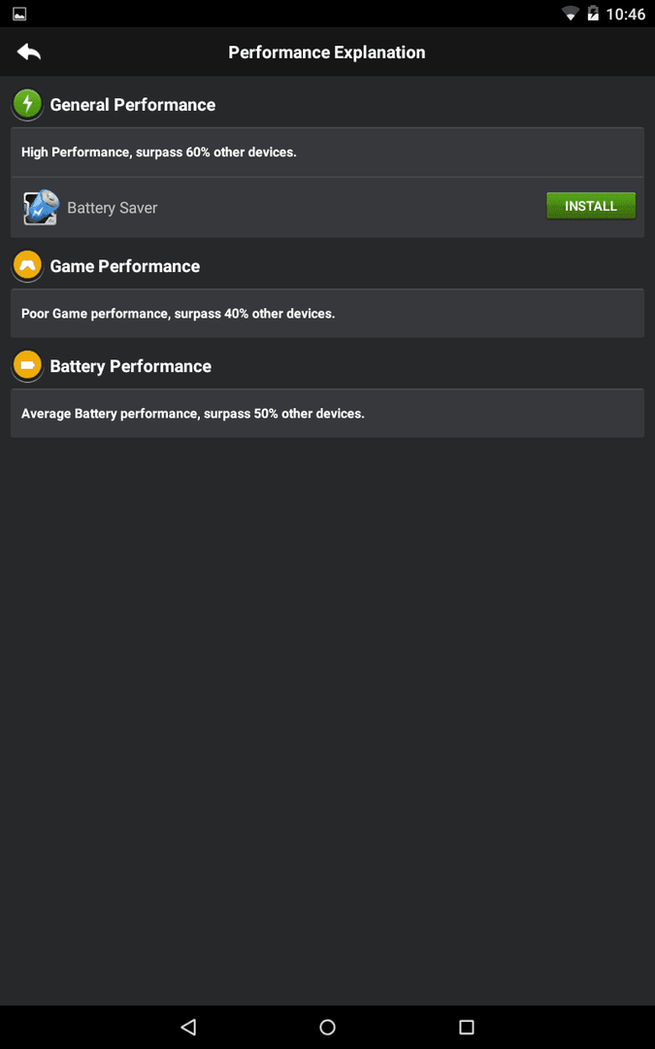Image resolution: width=655 pixels, height=1049 pixels.
Task: Click the green lightning General Performance icon
Action: pos(27,104)
